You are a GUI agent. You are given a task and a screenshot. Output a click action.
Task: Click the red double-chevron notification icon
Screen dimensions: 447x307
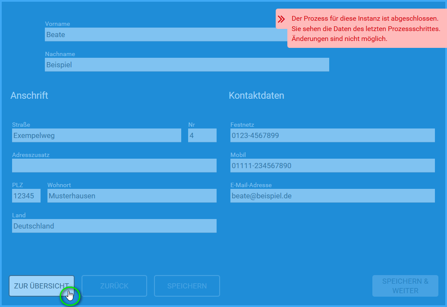(x=281, y=19)
